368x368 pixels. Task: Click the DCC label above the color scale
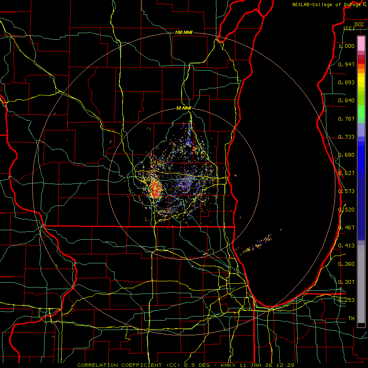(x=359, y=25)
